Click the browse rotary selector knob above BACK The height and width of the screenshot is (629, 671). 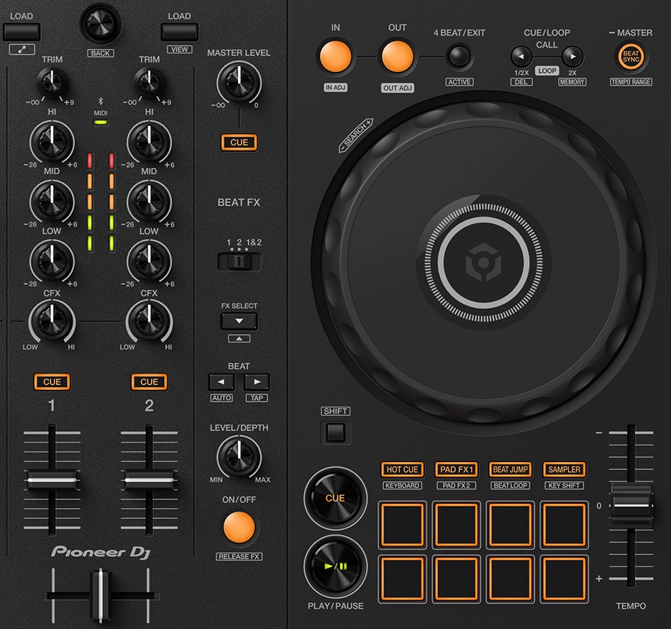101,25
